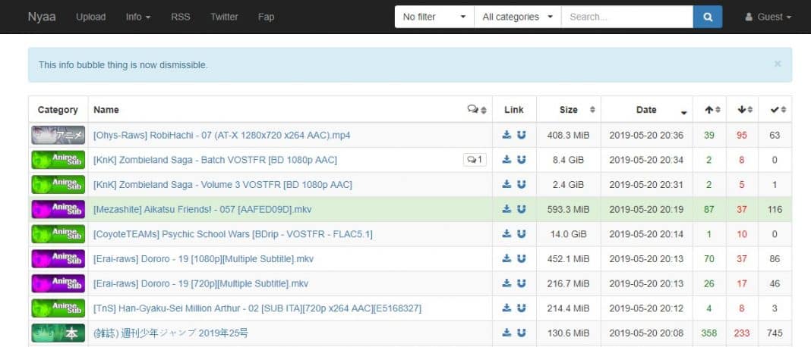Screen dimensions: 811x347
Task: Open Dororo - 19 [720p] torrent page
Action: 200,284
